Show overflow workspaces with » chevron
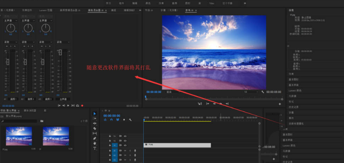This screenshot has height=163, width=344. pos(245,3)
